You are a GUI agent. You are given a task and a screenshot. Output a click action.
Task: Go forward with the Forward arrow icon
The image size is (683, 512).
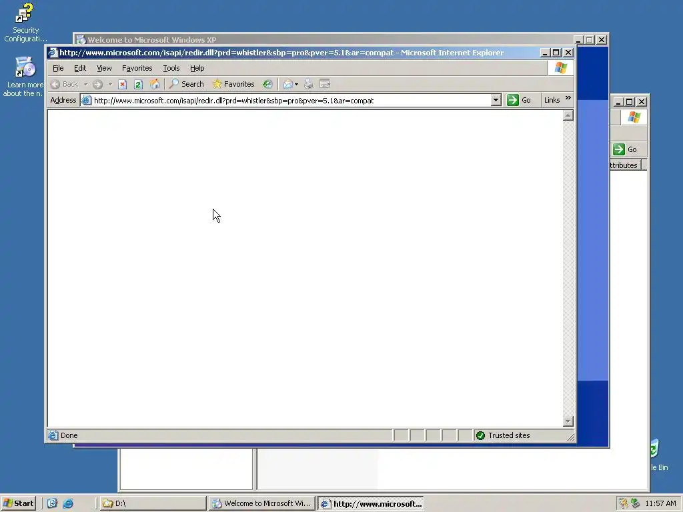click(x=97, y=85)
